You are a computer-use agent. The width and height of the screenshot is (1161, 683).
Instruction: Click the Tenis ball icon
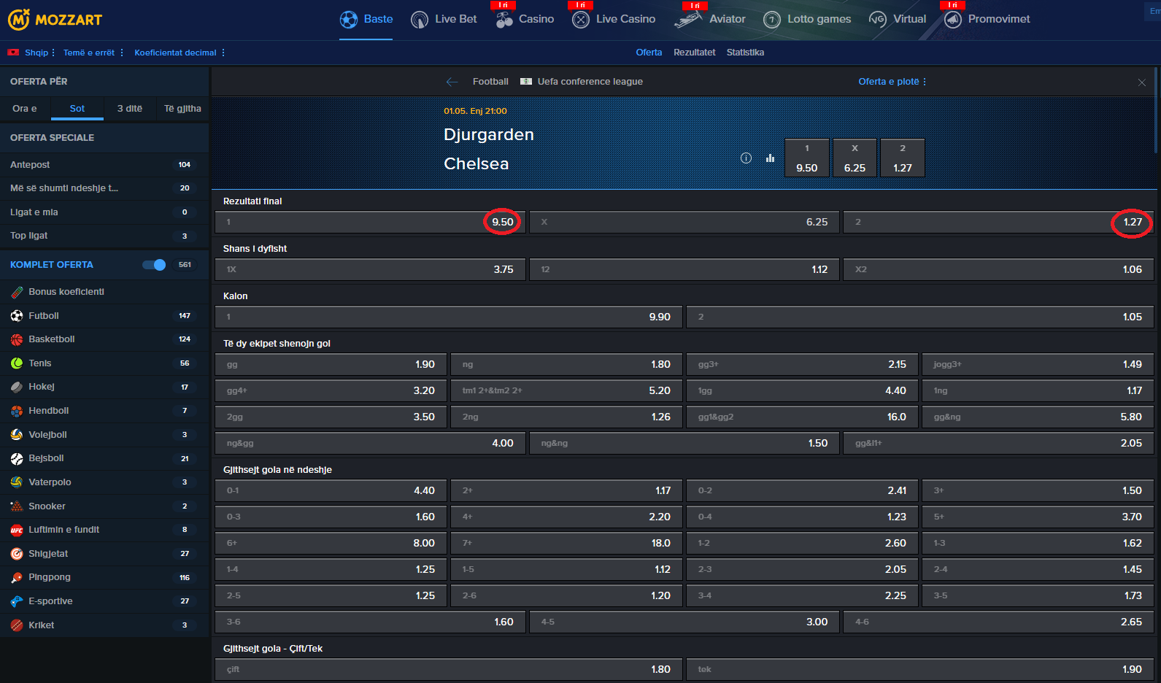[17, 363]
